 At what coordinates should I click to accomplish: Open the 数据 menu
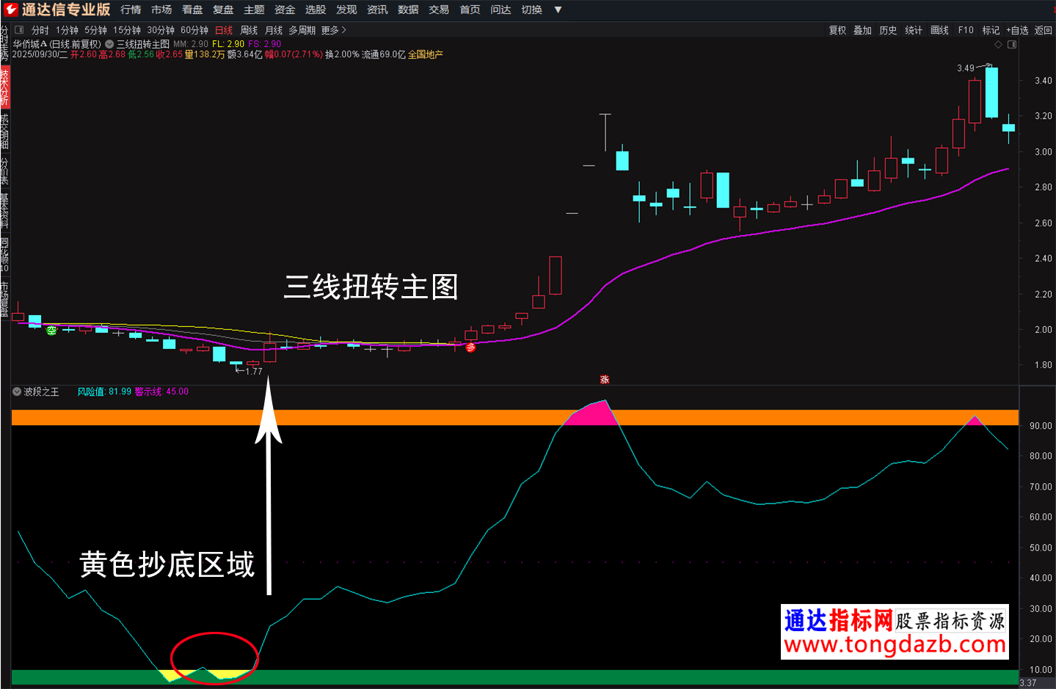[408, 10]
